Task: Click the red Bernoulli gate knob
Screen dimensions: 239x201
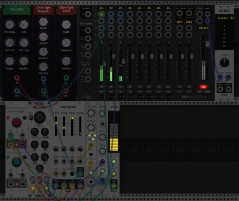Action: [x=17, y=122]
